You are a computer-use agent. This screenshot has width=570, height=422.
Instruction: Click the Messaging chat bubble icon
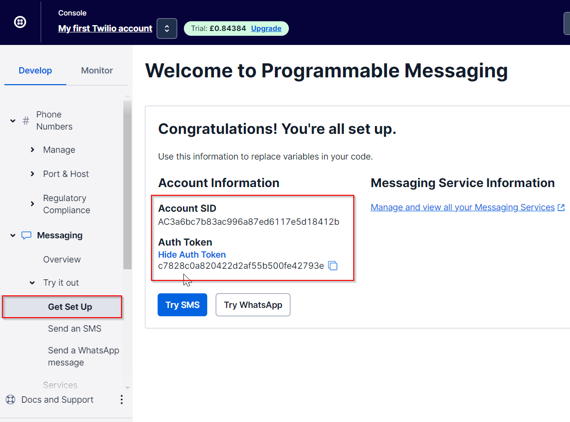click(x=27, y=235)
